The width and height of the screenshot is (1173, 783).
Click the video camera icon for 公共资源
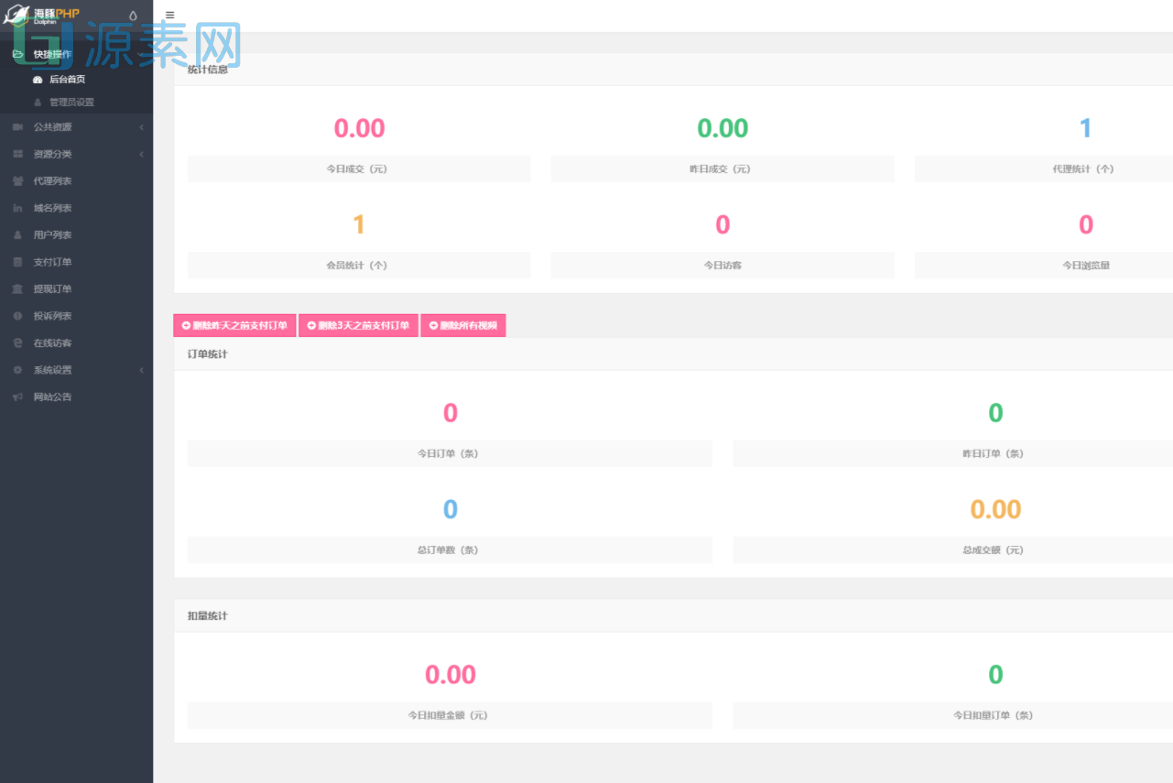(17, 127)
